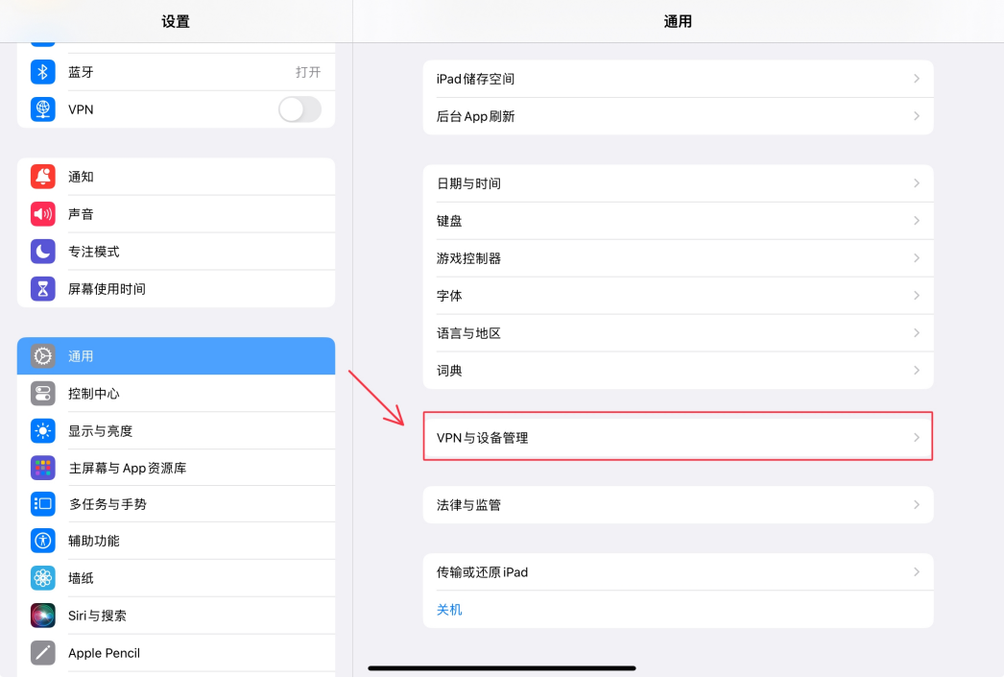The width and height of the screenshot is (1004, 678).
Task: Tap 后台 App 刷新 label
Action: tap(476, 116)
